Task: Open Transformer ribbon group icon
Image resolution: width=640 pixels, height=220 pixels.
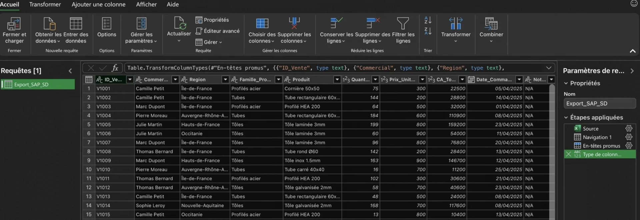Action: coord(456,23)
